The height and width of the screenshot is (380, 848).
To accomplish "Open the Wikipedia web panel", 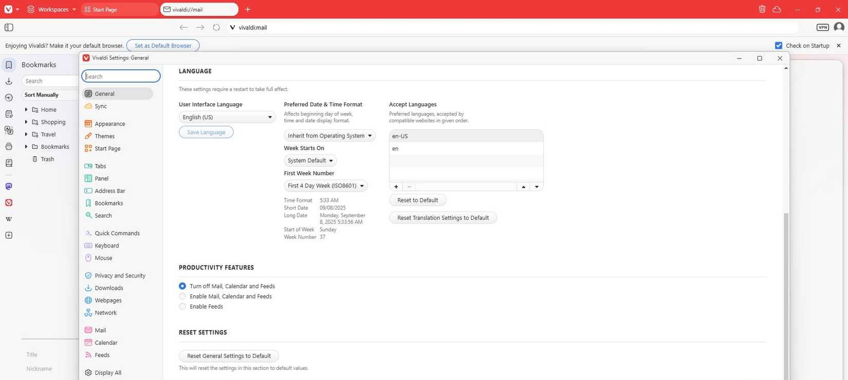I will (x=9, y=219).
